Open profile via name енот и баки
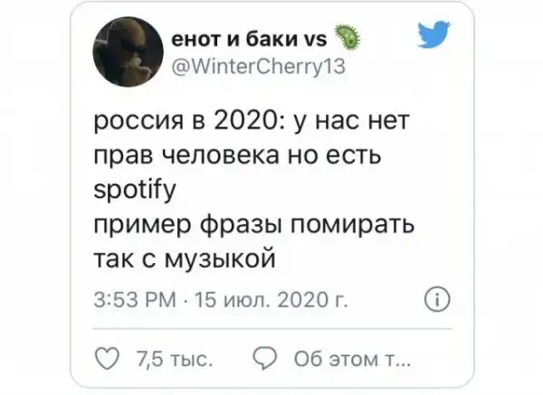Image resolution: width=543 pixels, height=395 pixels. click(x=234, y=40)
